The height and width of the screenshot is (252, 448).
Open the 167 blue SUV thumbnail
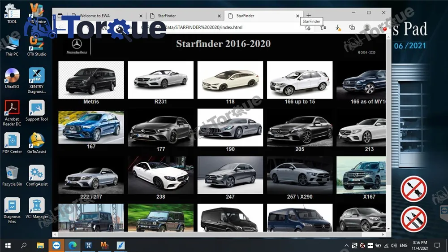pyautogui.click(x=91, y=127)
